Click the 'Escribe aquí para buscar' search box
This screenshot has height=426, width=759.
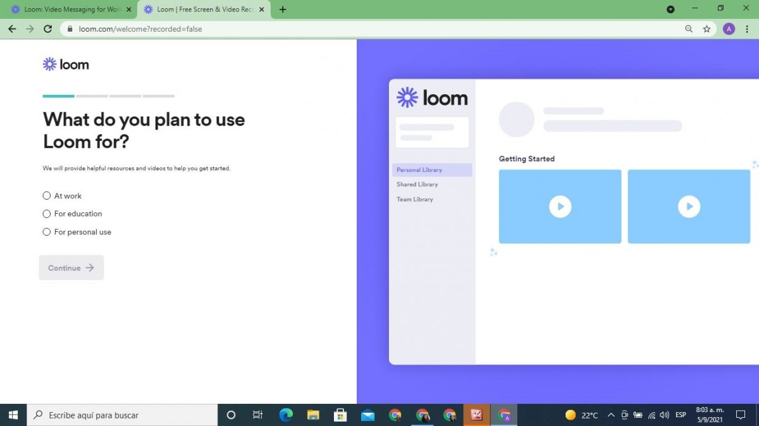click(x=122, y=415)
